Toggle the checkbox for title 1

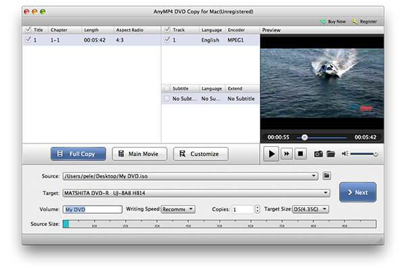pos(28,40)
